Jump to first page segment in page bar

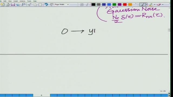(x=2, y=95)
